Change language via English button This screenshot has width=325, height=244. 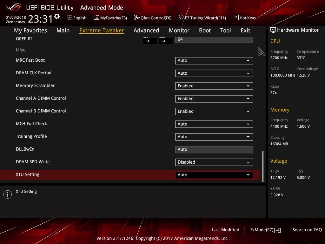point(77,18)
